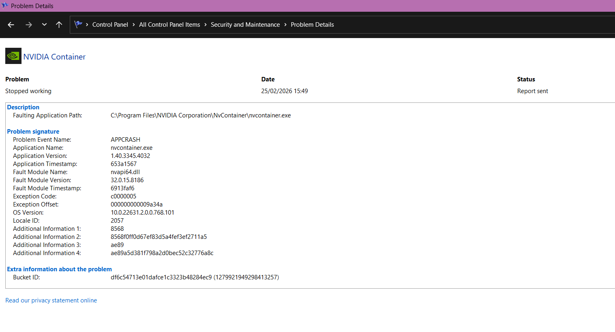Select the faulting application path value

[x=201, y=115]
